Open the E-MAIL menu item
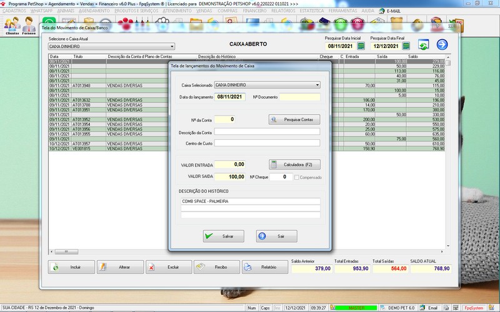500x312 pixels. 394,11
